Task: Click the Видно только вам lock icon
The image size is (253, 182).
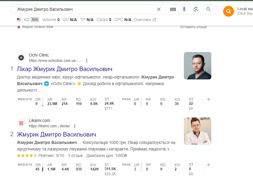Action: (x=19, y=27)
